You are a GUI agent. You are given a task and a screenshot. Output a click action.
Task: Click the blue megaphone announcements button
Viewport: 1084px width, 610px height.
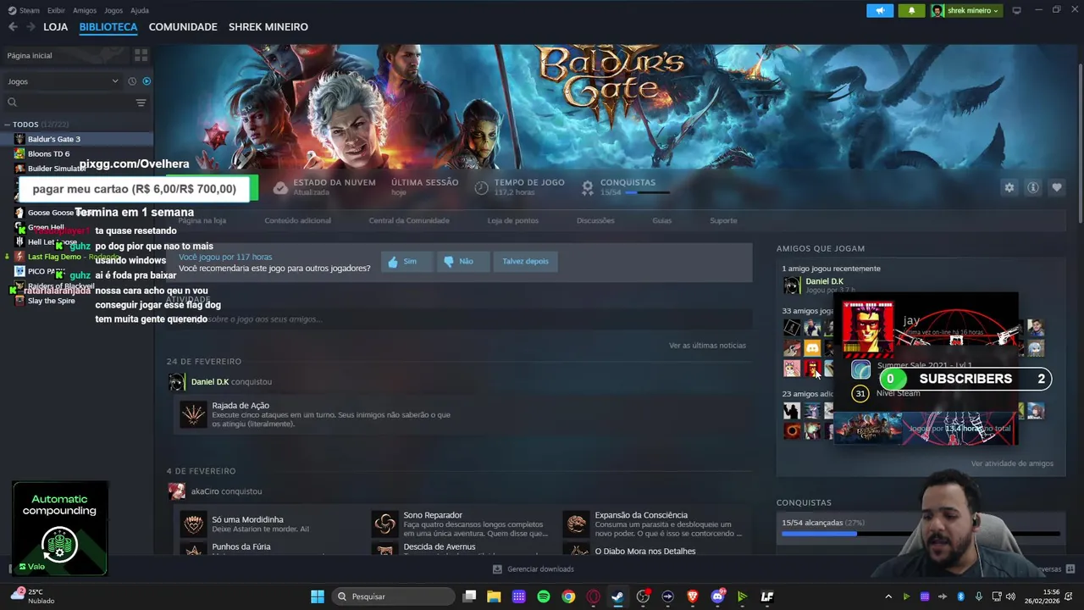(880, 10)
